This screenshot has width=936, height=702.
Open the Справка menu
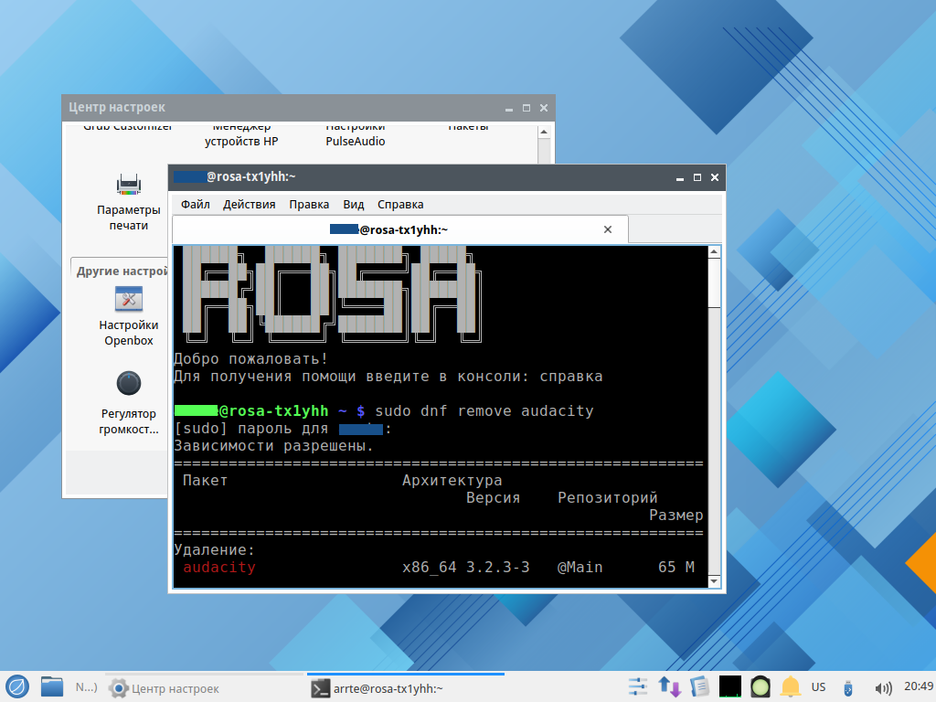(400, 205)
